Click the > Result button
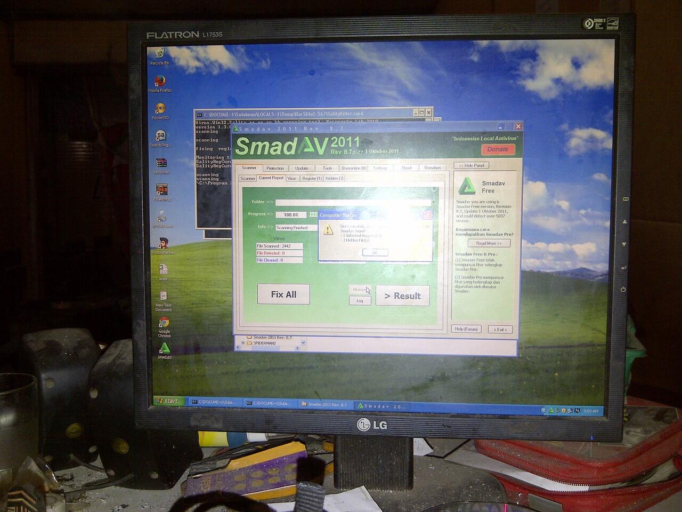Image resolution: width=682 pixels, height=512 pixels. (x=402, y=296)
